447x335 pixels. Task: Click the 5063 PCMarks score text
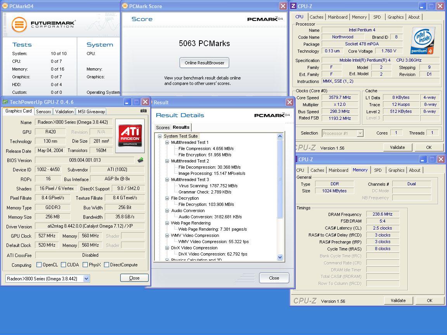(204, 43)
